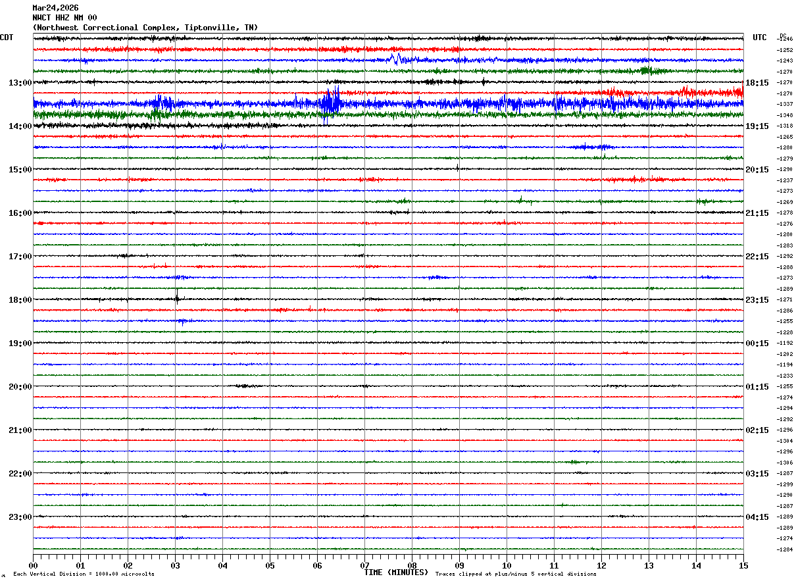Click the DC offset value -1304
The image size is (796, 583).
tap(784, 441)
